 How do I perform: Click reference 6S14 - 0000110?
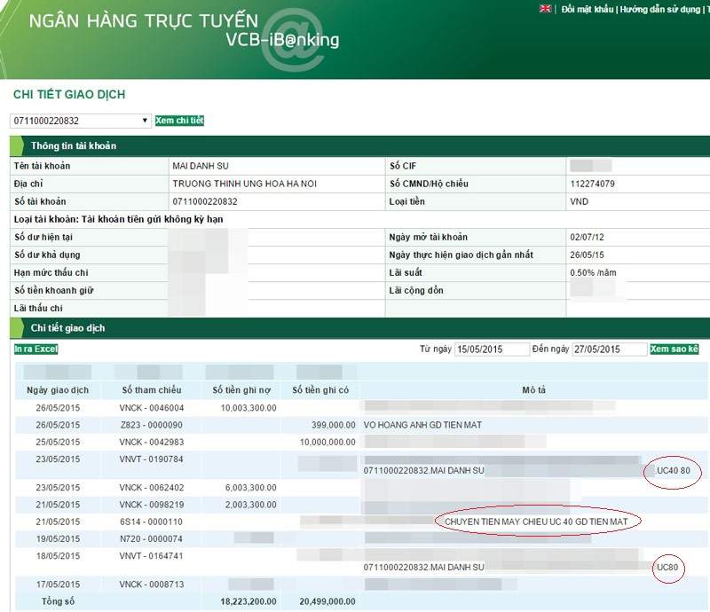[x=152, y=522]
